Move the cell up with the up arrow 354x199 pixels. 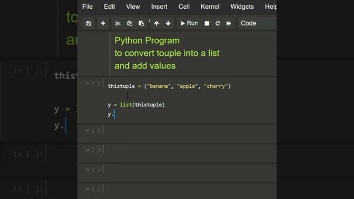coord(157,23)
